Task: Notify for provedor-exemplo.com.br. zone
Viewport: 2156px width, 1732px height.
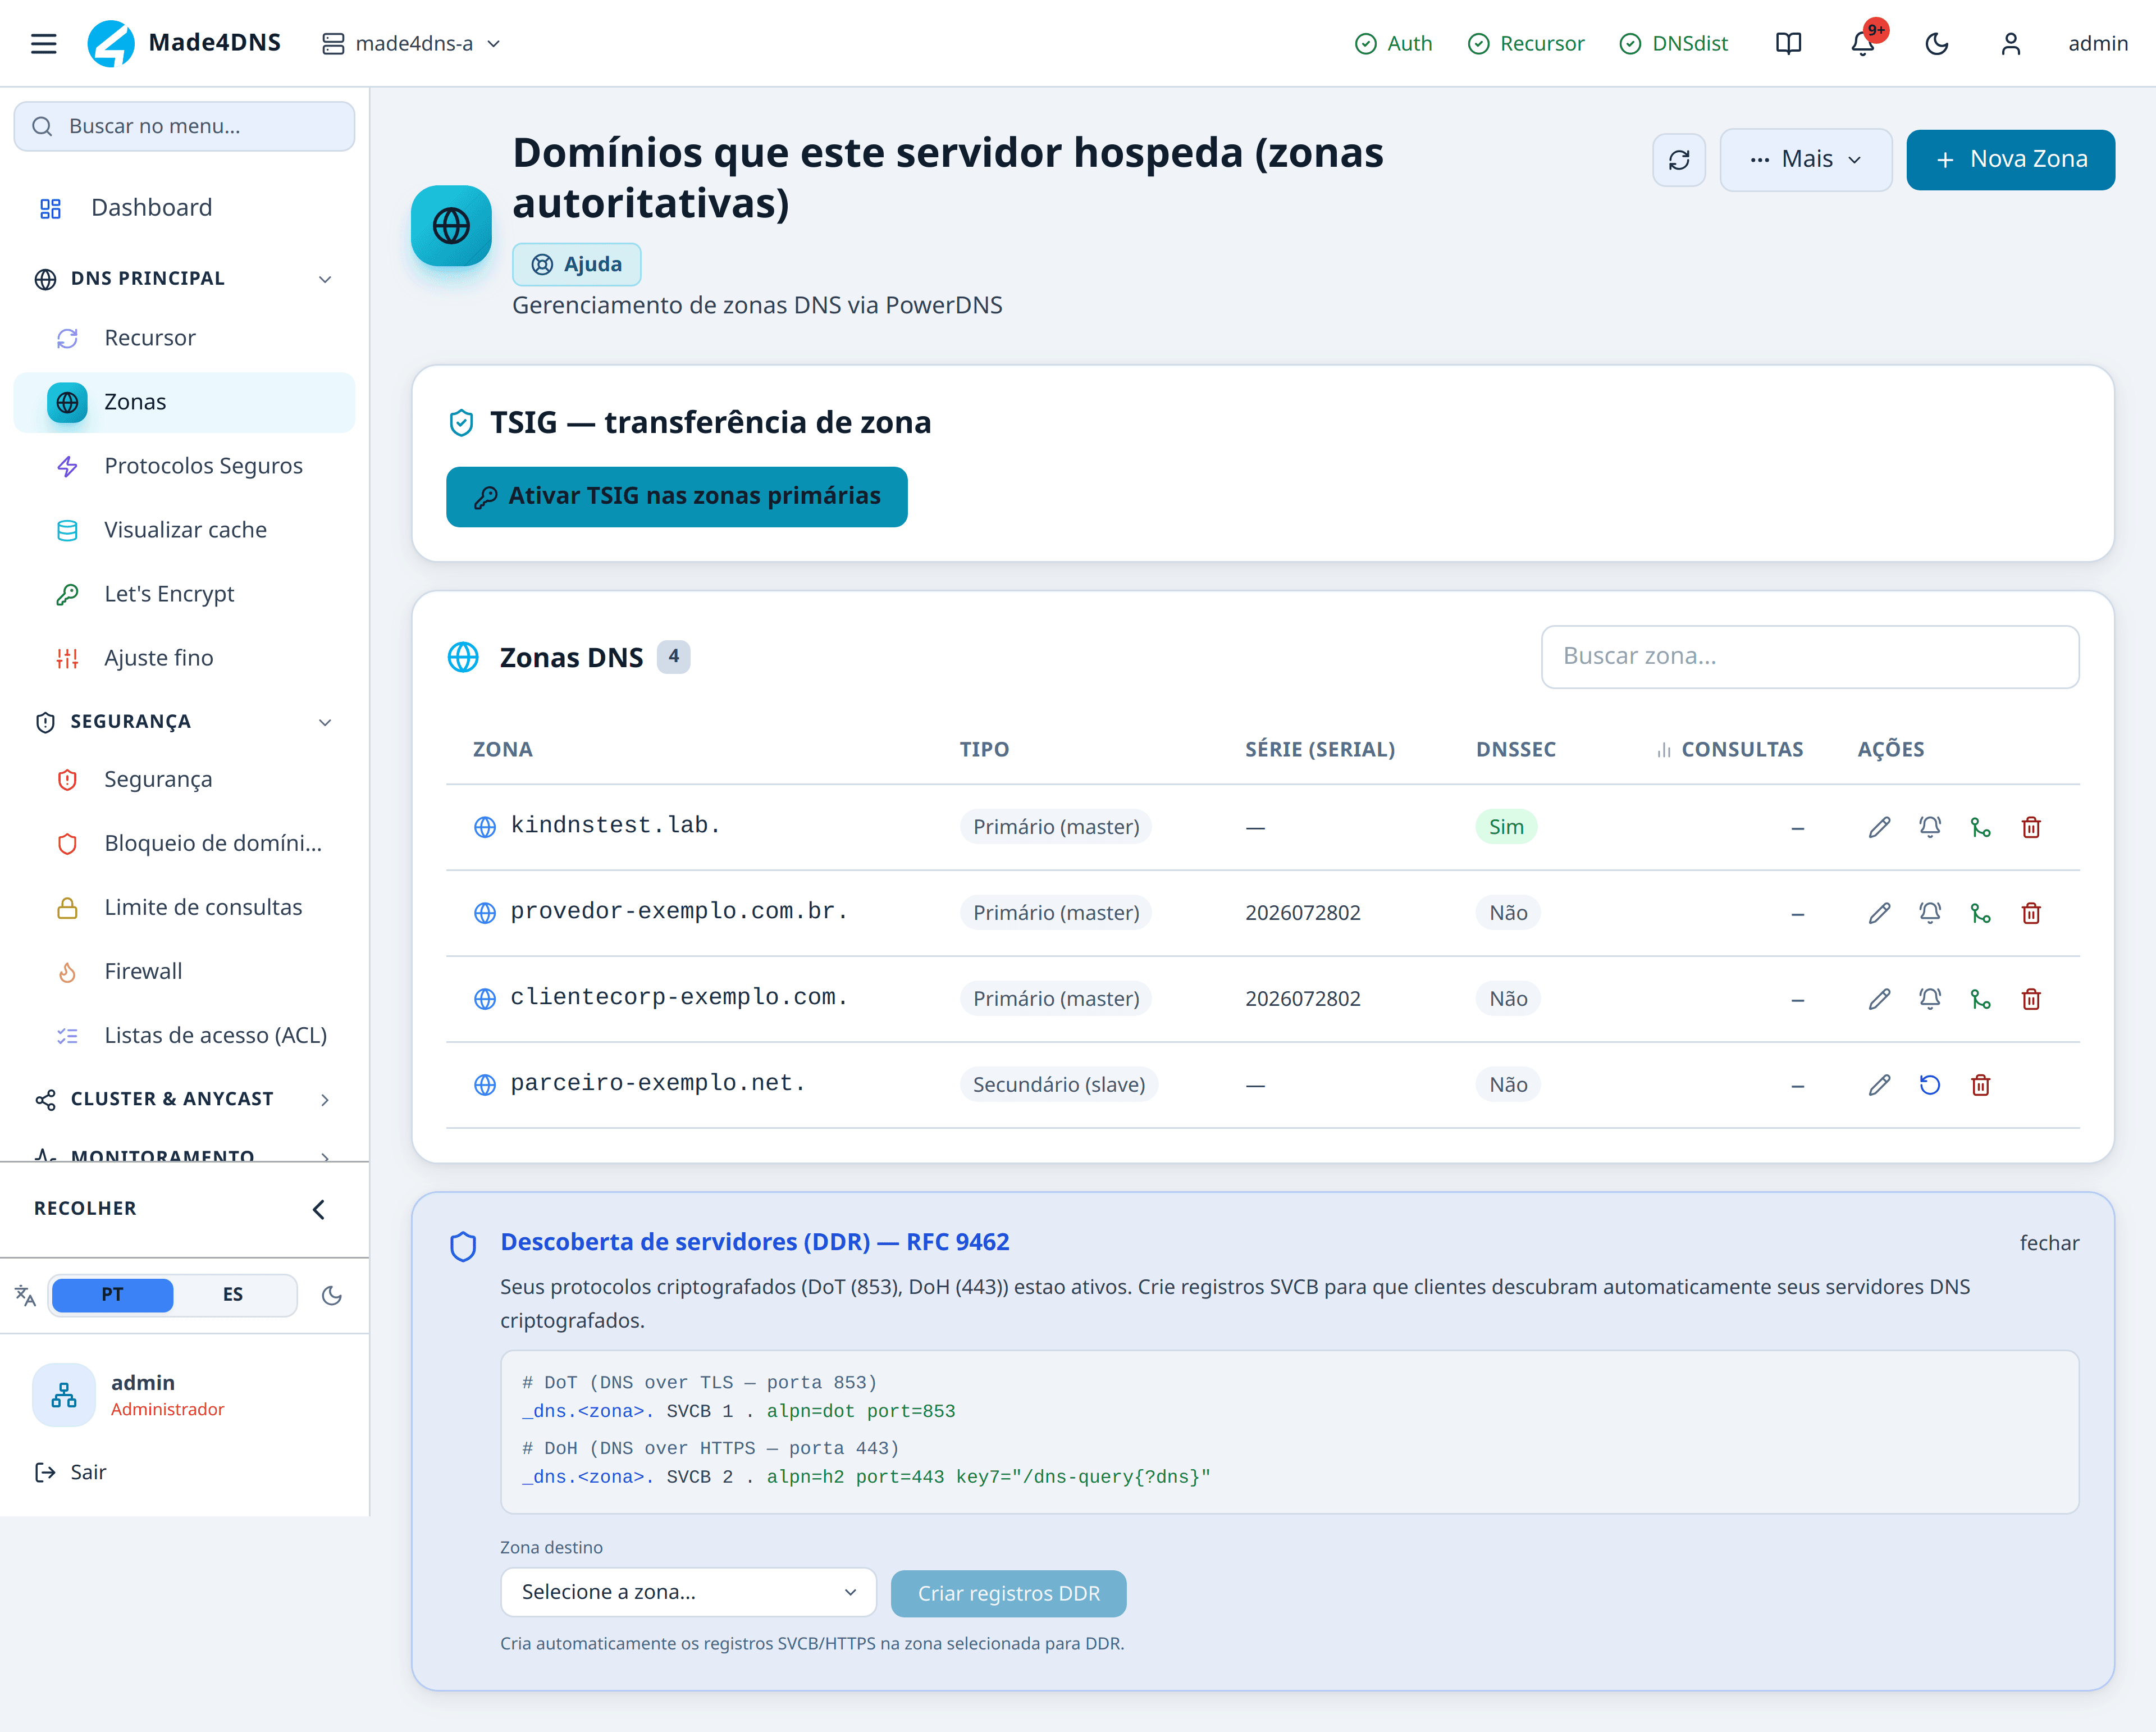Action: click(1930, 913)
